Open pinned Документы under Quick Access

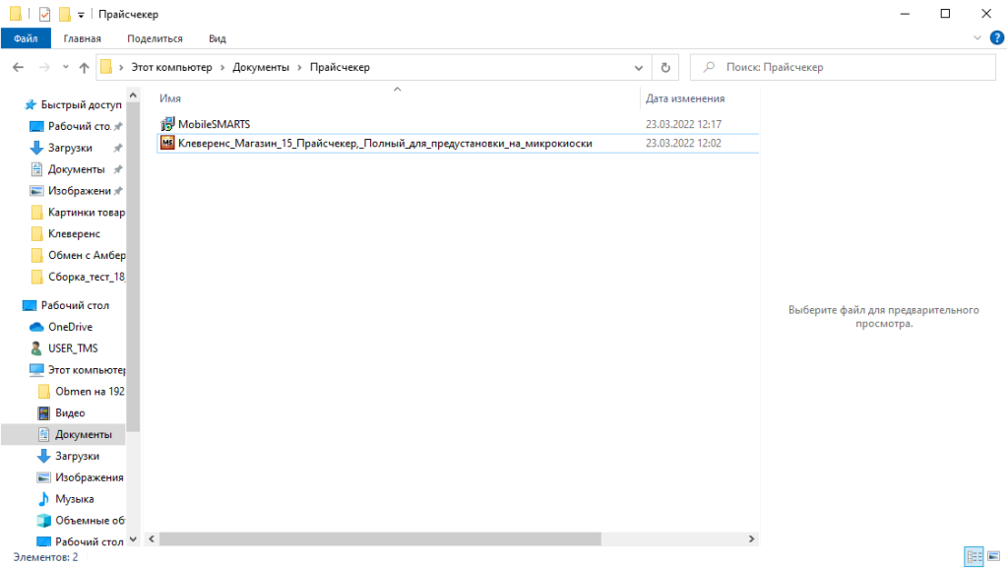(76, 169)
